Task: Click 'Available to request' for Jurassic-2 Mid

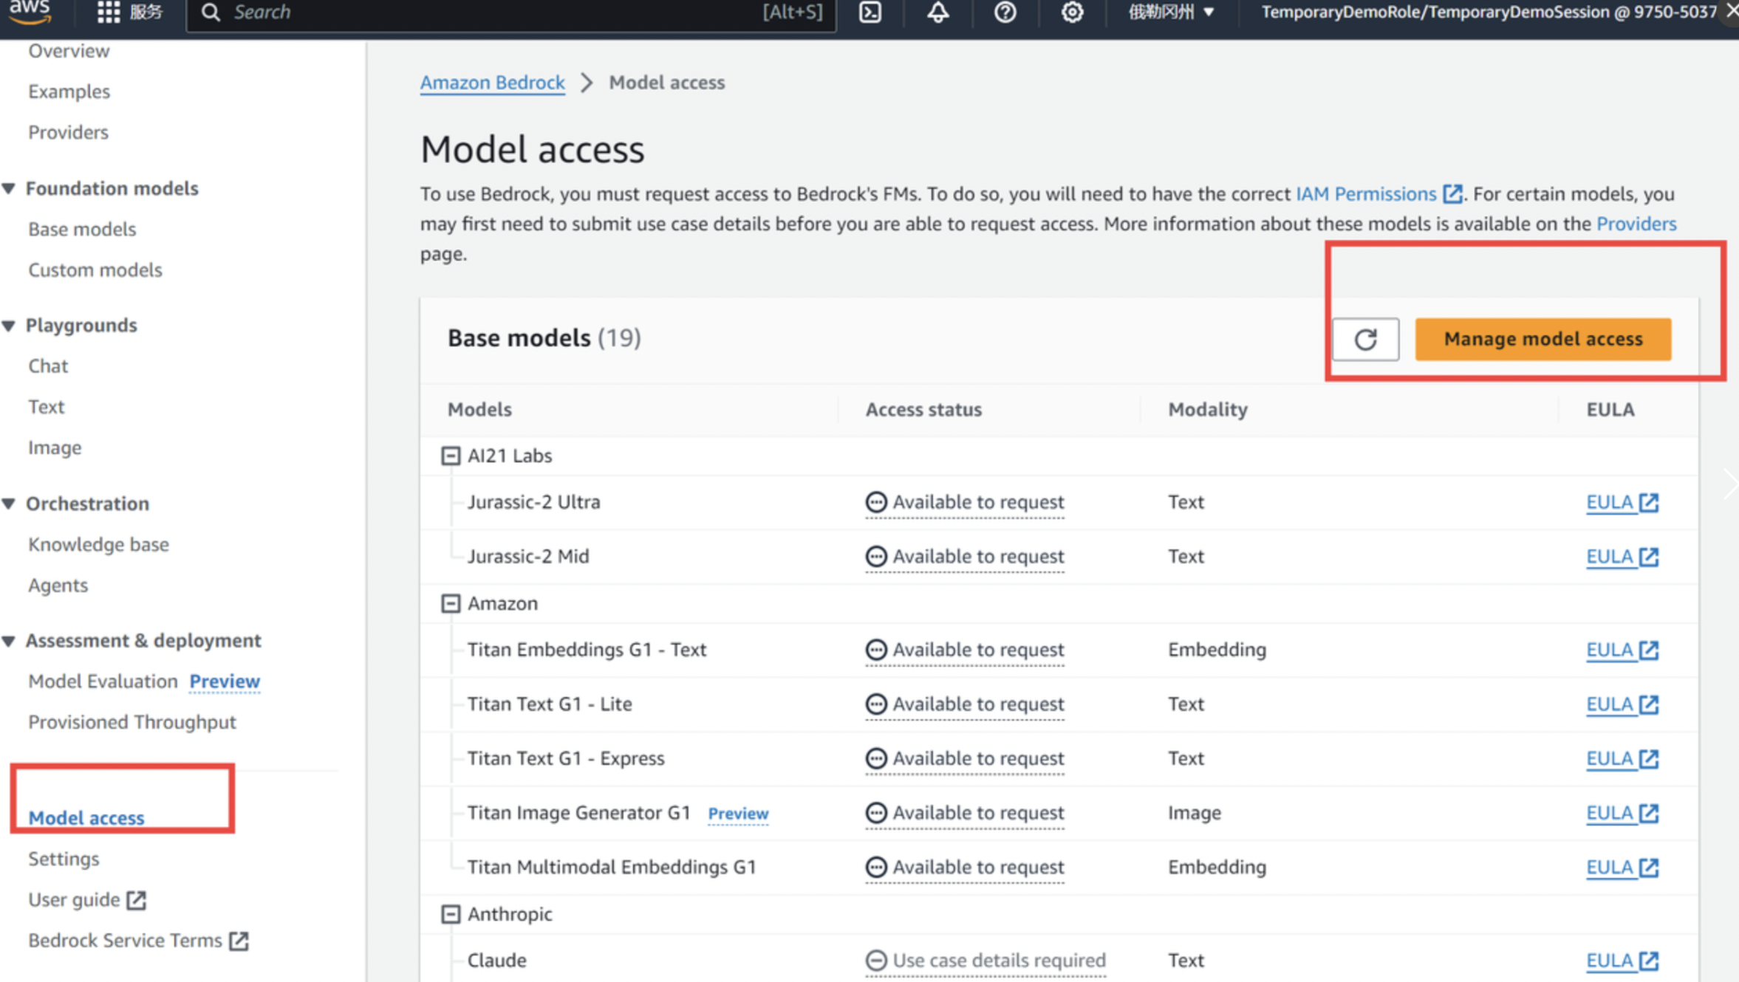Action: [x=978, y=557]
